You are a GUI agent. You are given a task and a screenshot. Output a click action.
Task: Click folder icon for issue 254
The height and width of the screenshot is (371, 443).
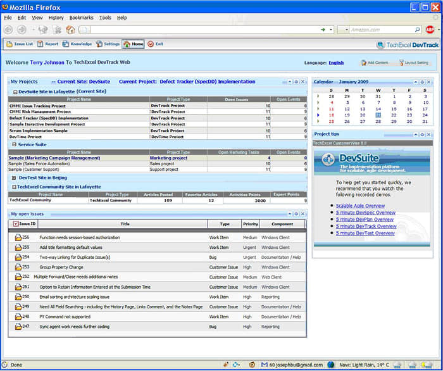(x=18, y=257)
